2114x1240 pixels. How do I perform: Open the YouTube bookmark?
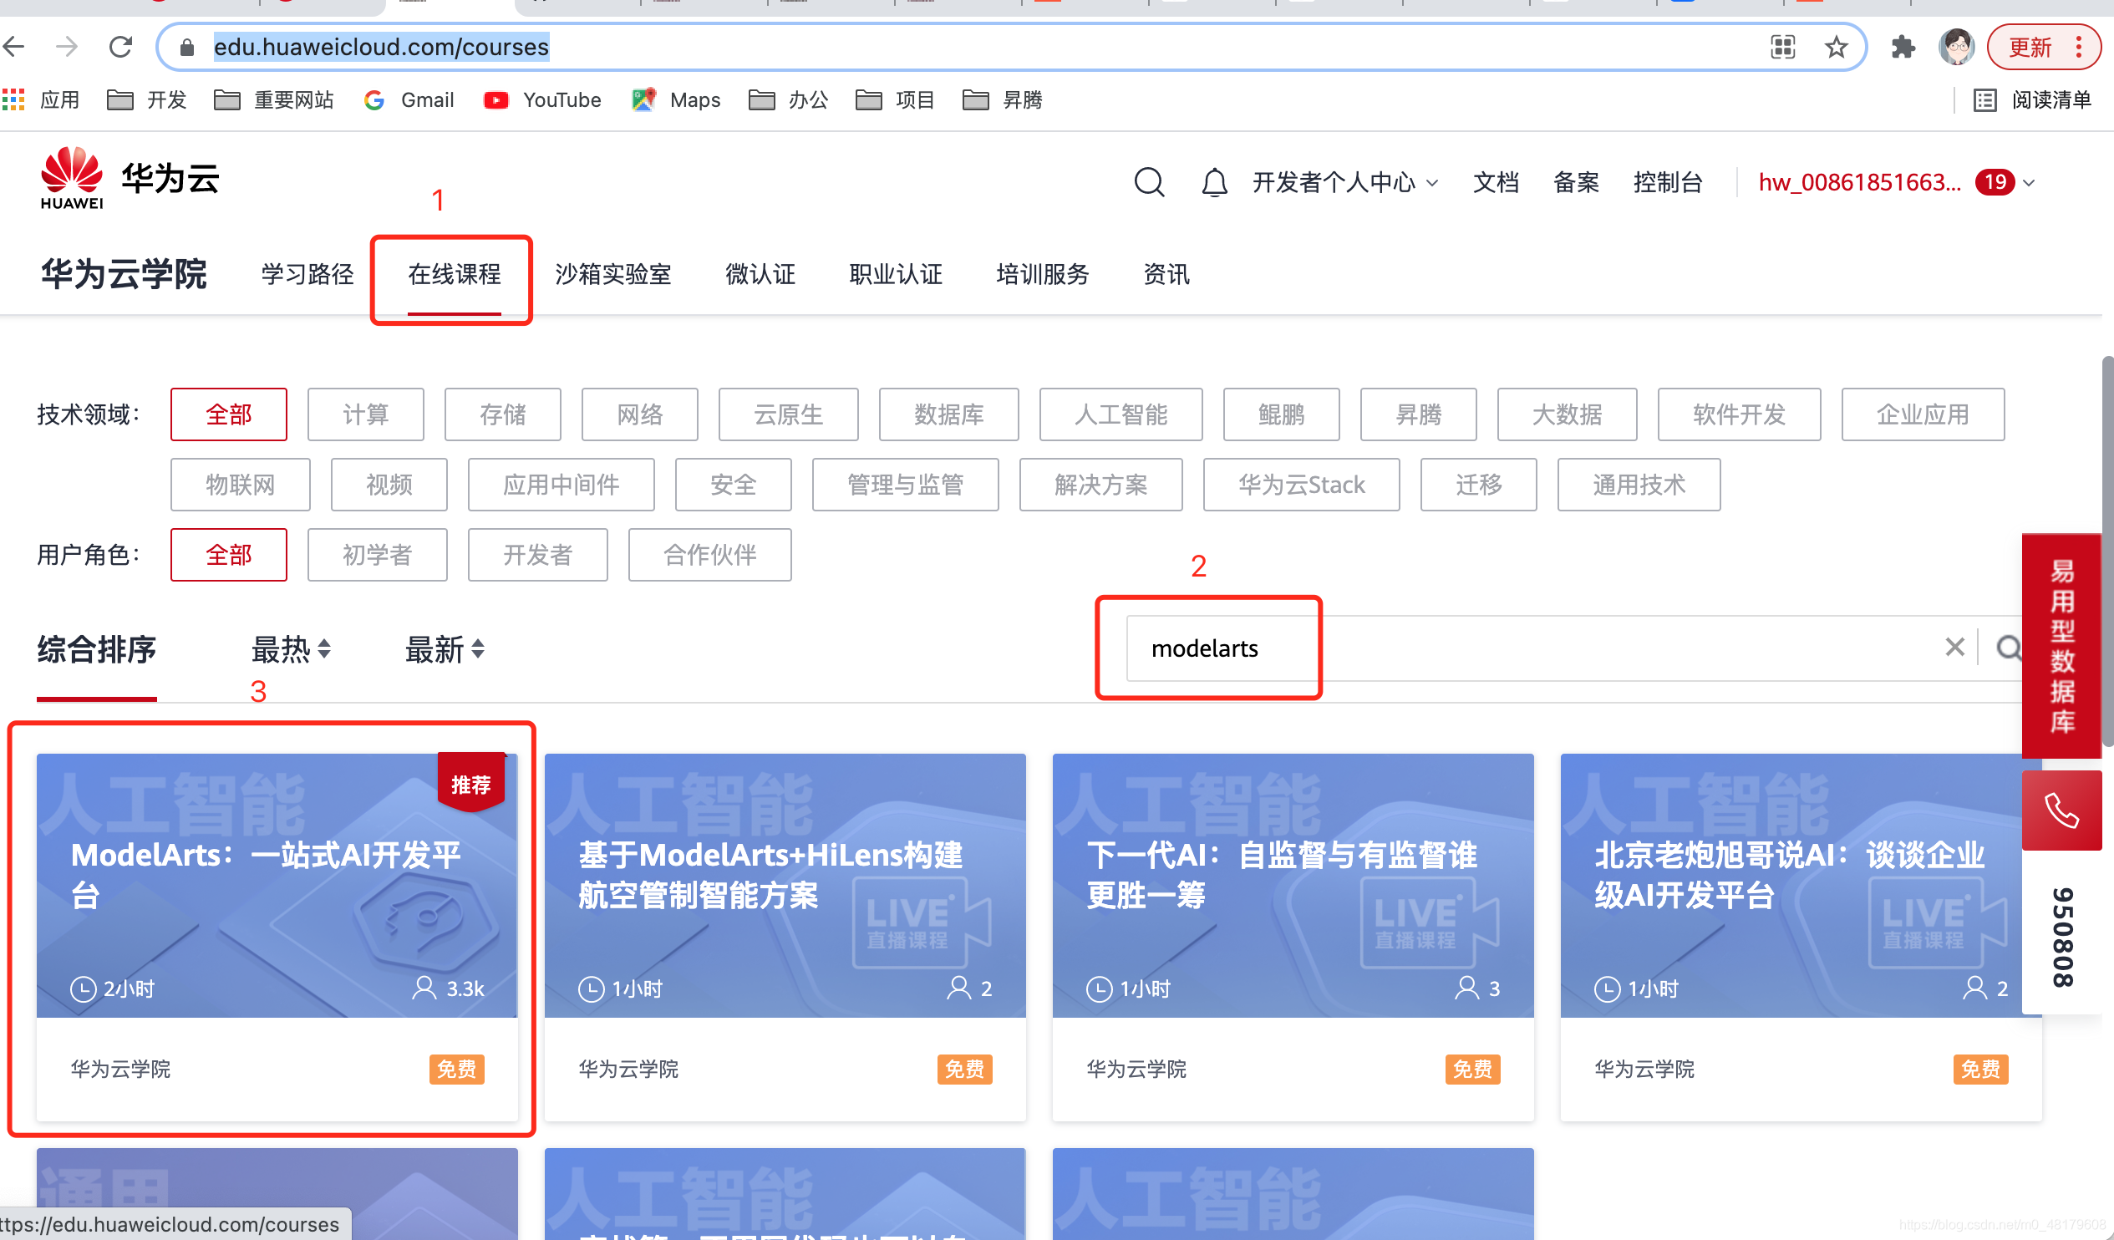(x=543, y=99)
